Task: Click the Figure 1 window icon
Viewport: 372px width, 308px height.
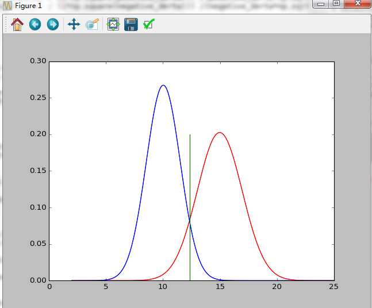Action: (7, 5)
